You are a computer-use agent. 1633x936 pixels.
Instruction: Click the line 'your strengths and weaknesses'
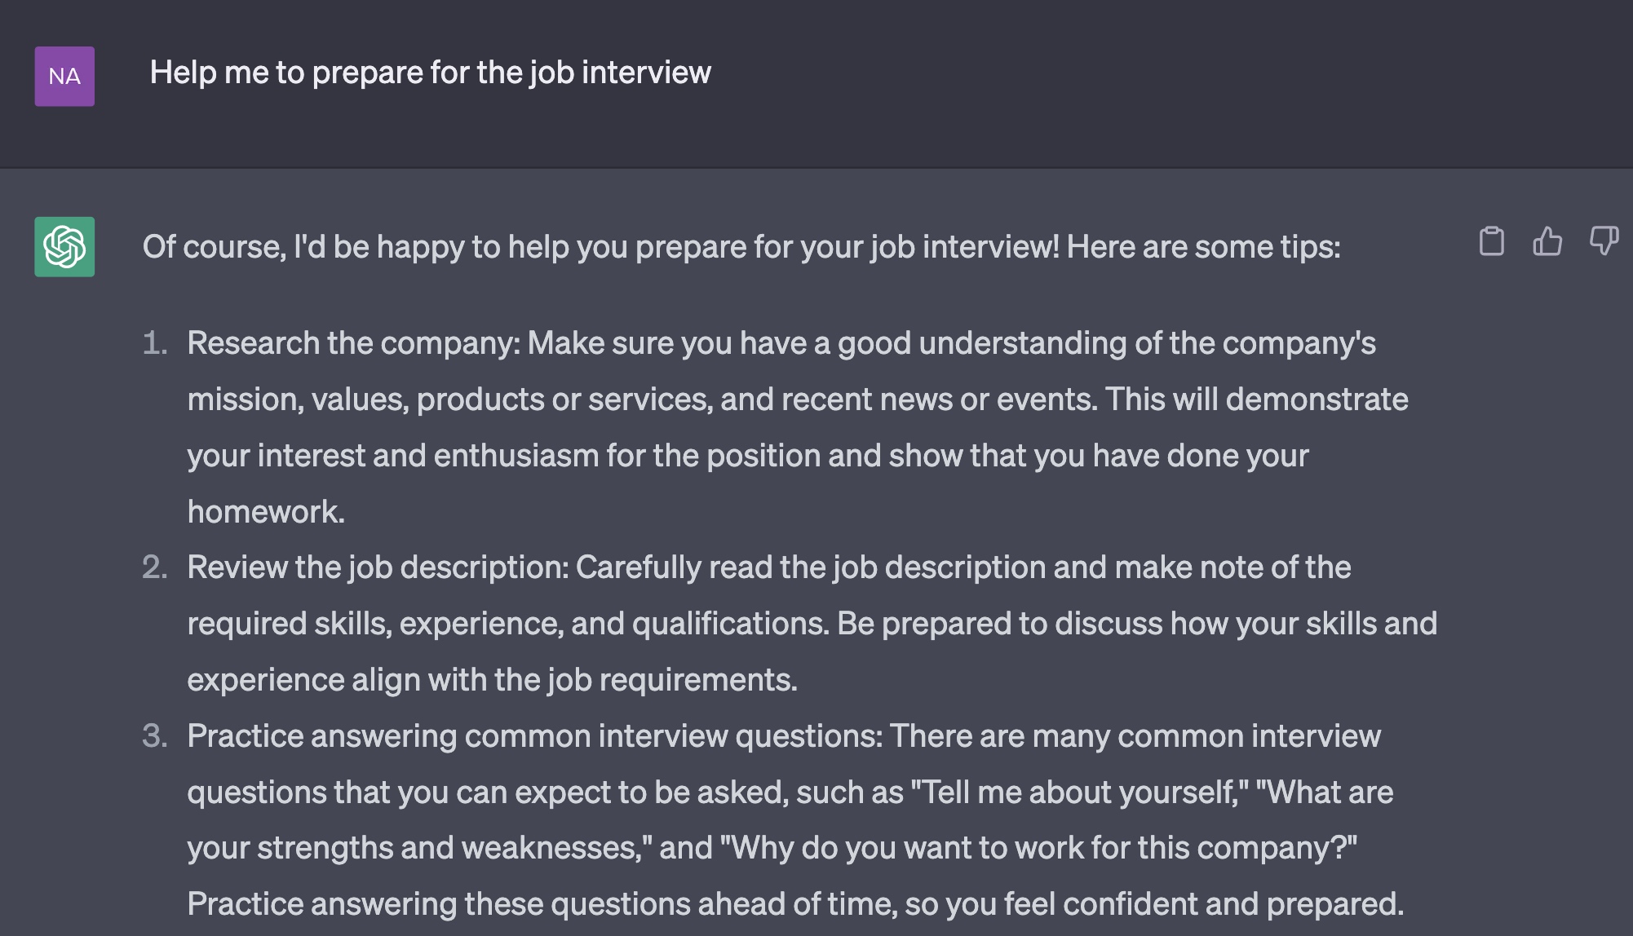(x=419, y=848)
